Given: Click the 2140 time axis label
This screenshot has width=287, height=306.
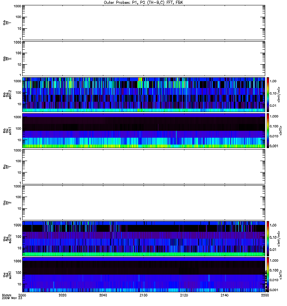Looking at the screenshot, I should pos(225,295).
